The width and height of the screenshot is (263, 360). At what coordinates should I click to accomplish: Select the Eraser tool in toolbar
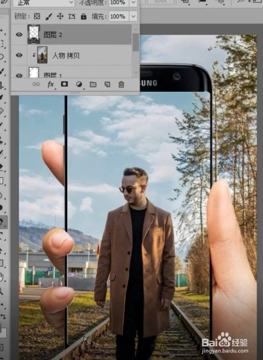(2, 167)
